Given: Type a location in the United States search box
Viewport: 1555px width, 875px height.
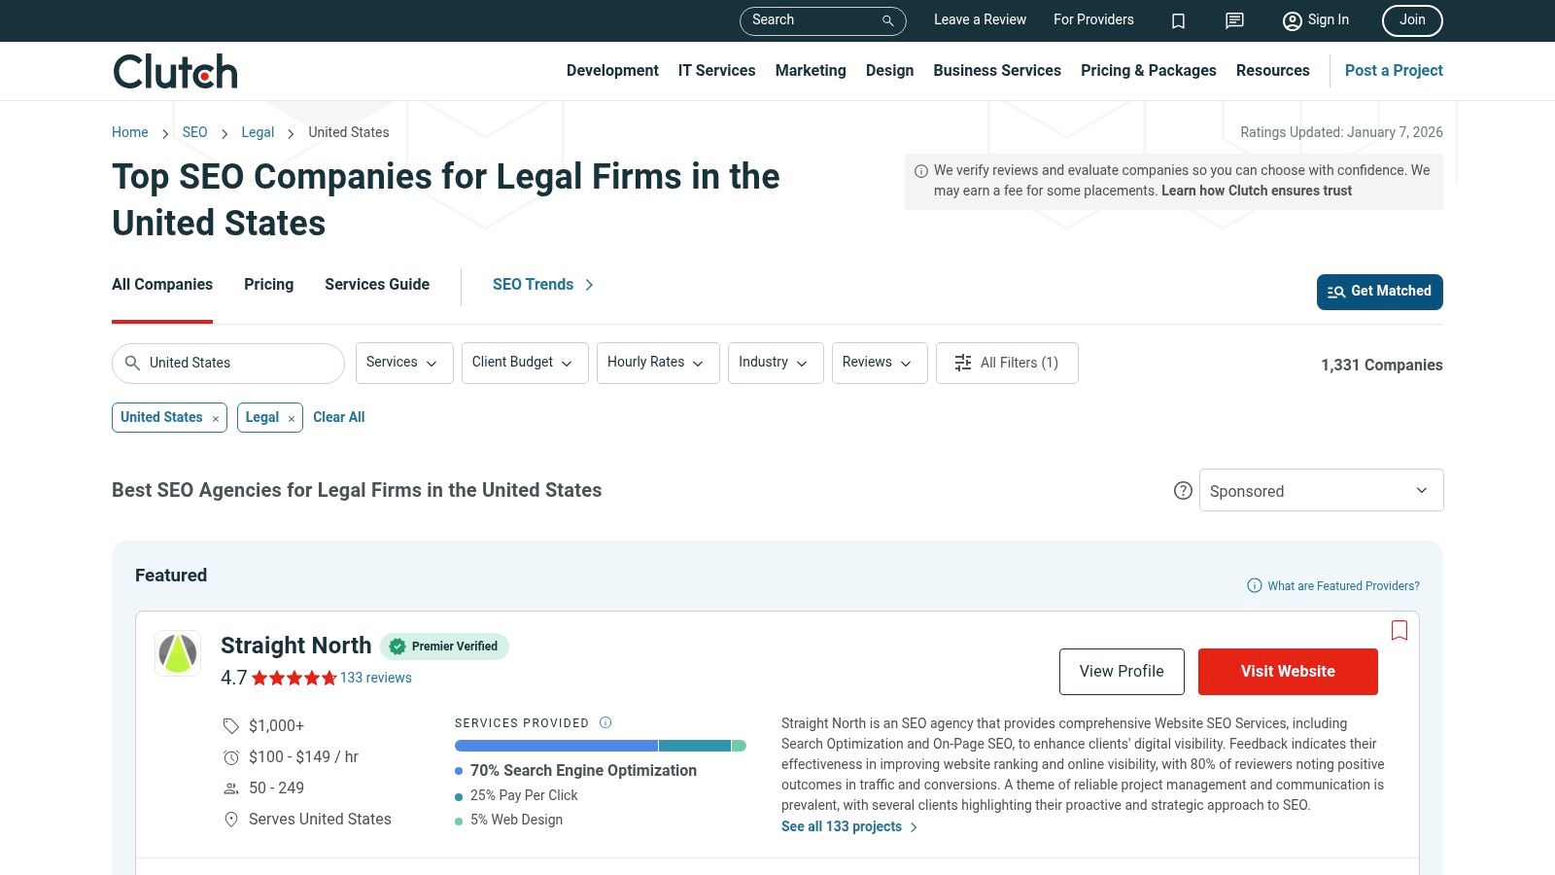Looking at the screenshot, I should tap(227, 363).
